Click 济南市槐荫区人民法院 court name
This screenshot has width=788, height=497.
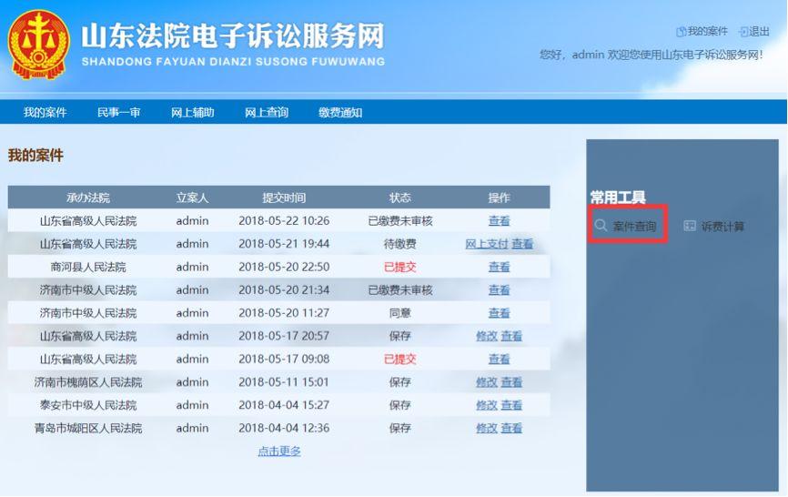(88, 382)
